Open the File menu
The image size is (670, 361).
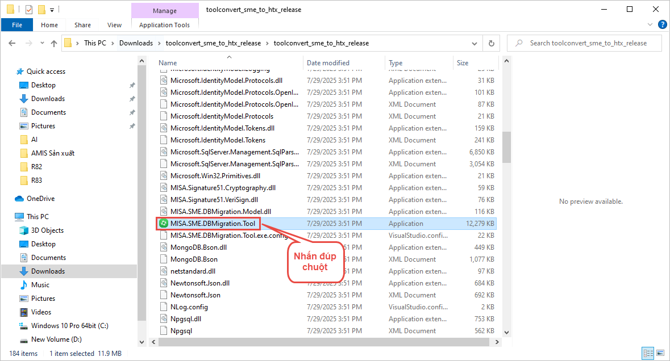coord(17,25)
